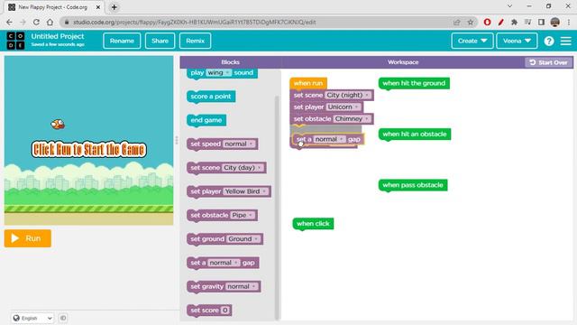
Task: Click the set score number field
Action: point(225,311)
